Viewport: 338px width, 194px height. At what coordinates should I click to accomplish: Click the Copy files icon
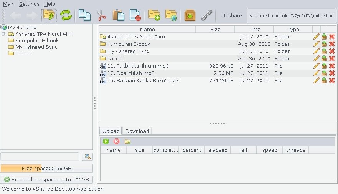(x=84, y=15)
